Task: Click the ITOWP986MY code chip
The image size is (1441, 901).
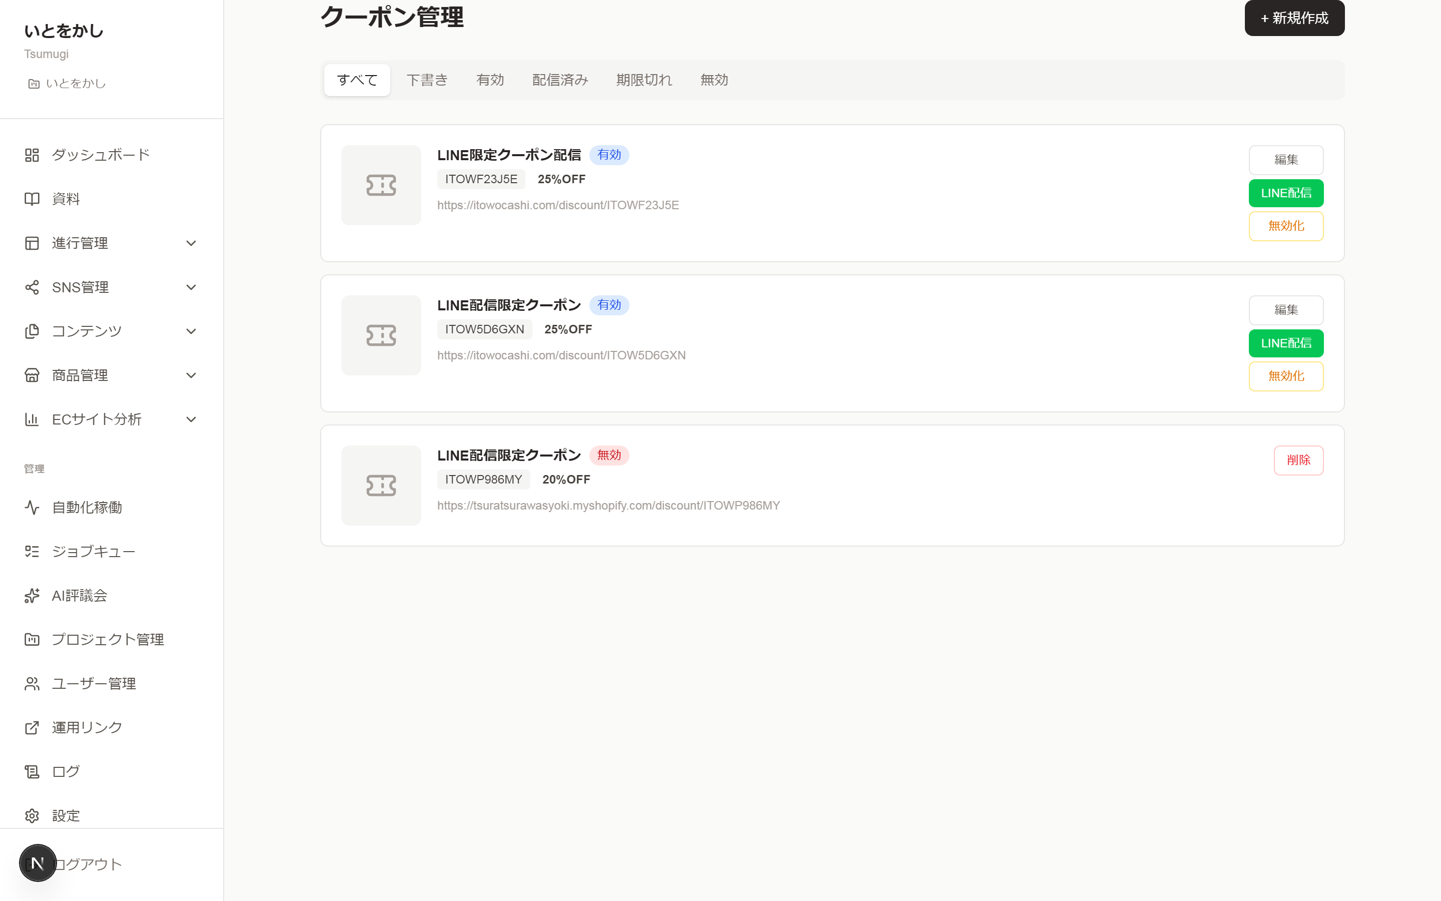Action: coord(483,480)
